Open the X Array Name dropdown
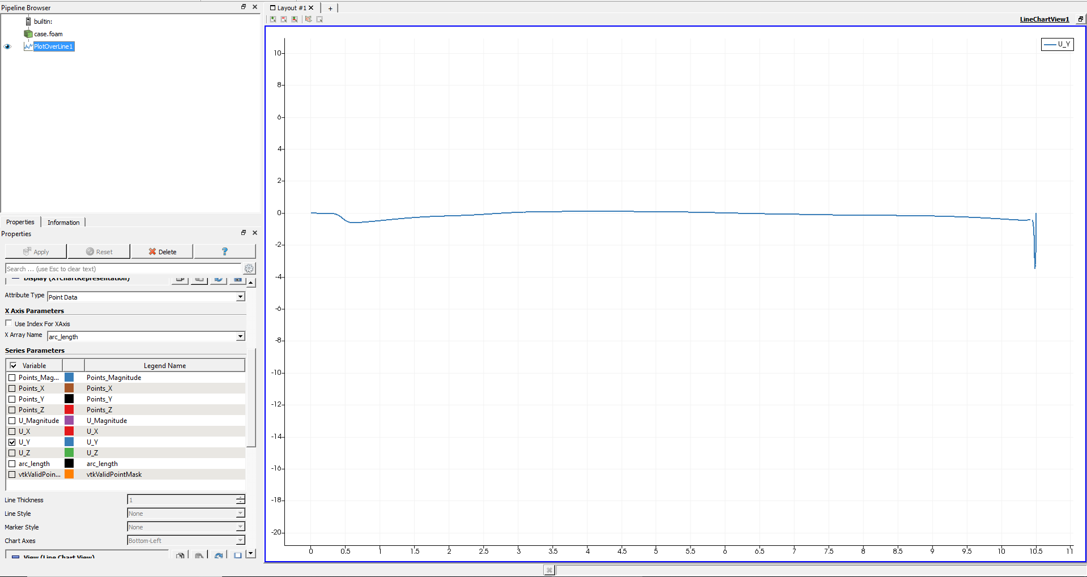The height and width of the screenshot is (577, 1087). (x=146, y=336)
